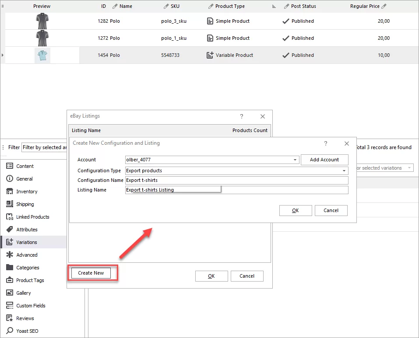Click the Gallery image icon
Screen dimensions: 419x338
[x=9, y=293]
